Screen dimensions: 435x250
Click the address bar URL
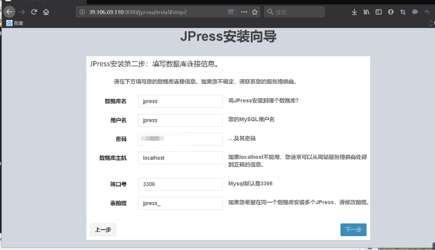(x=138, y=12)
